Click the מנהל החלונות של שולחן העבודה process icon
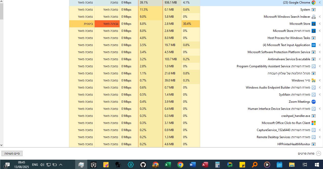323x169 pixels. pyautogui.click(x=314, y=73)
